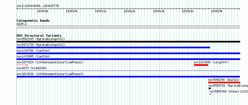Click the thin blue nsv4633 variant line
This screenshot has width=248, height=105.
click(128, 71)
